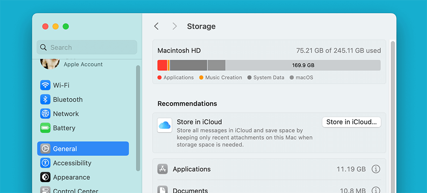Click the Storage pane vertical scrollbar
427x193 pixels.
(x=392, y=117)
